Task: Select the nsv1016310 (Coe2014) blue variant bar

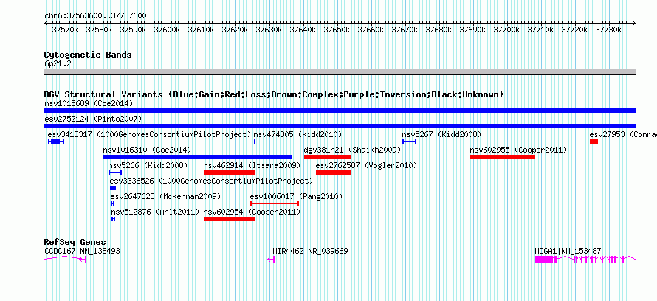Action: tap(198, 157)
